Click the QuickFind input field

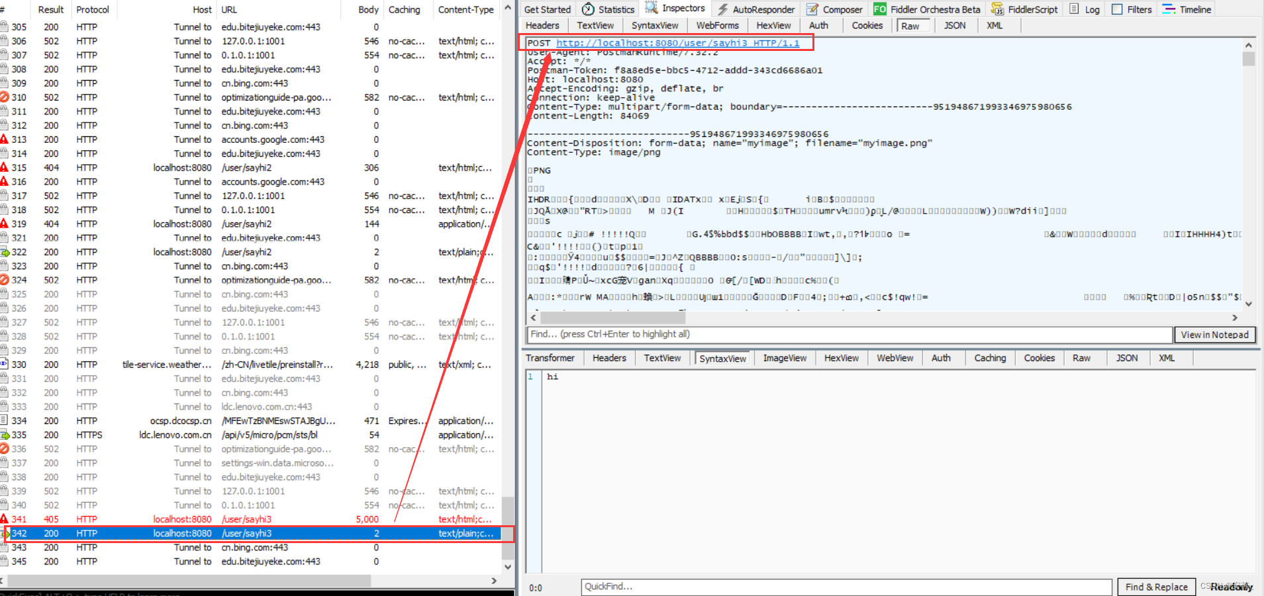[847, 587]
